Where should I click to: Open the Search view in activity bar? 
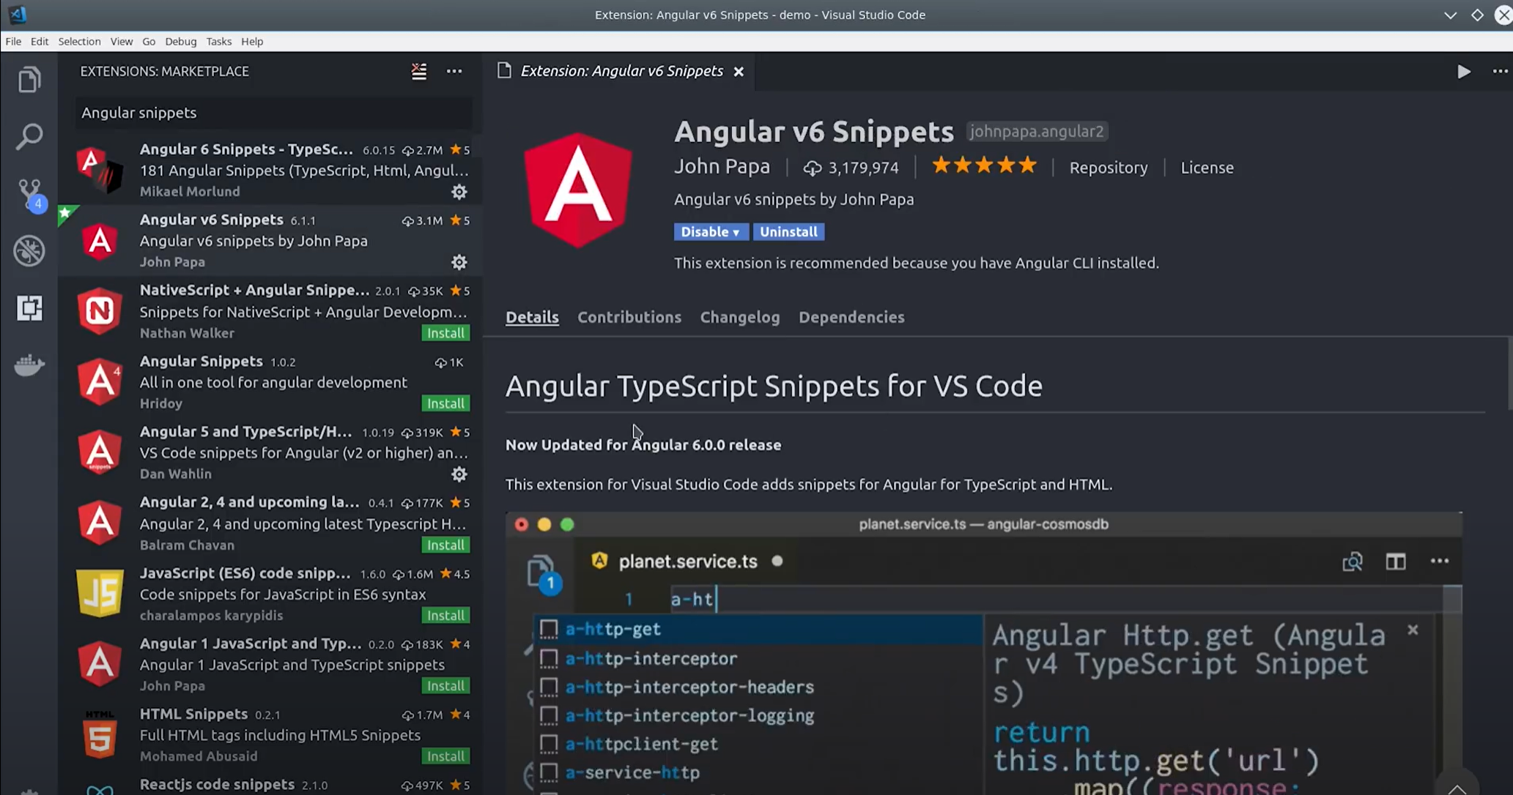coord(29,136)
